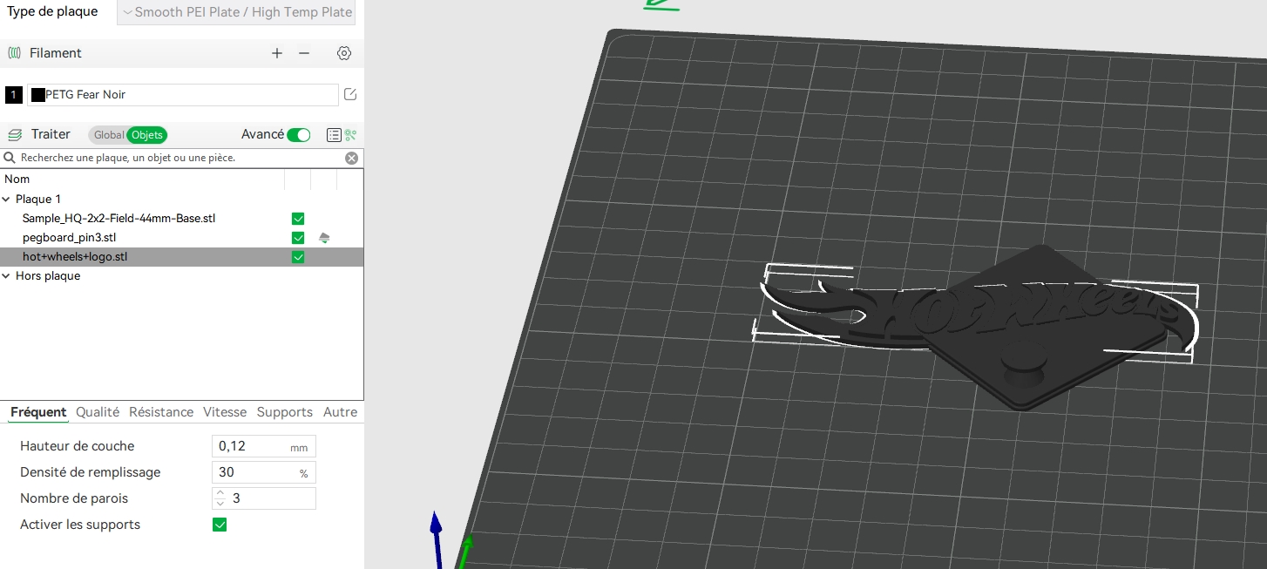Uncheck printable box for hot+wheels+logo.stl

tap(298, 257)
